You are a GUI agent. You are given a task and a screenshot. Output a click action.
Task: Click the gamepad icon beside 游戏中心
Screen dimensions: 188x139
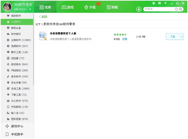(7, 126)
